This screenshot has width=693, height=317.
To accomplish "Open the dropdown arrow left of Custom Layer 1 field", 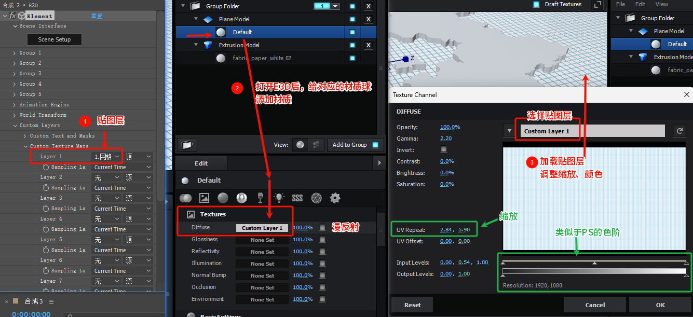I will coord(510,131).
